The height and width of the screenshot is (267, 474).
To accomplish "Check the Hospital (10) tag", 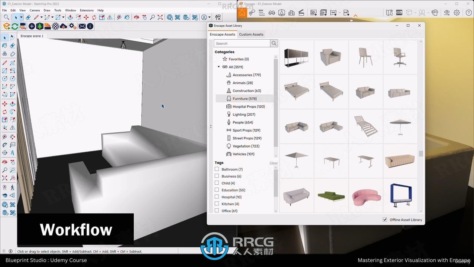I will coord(217,197).
